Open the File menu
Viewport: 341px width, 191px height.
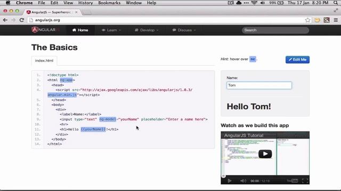(42, 3)
